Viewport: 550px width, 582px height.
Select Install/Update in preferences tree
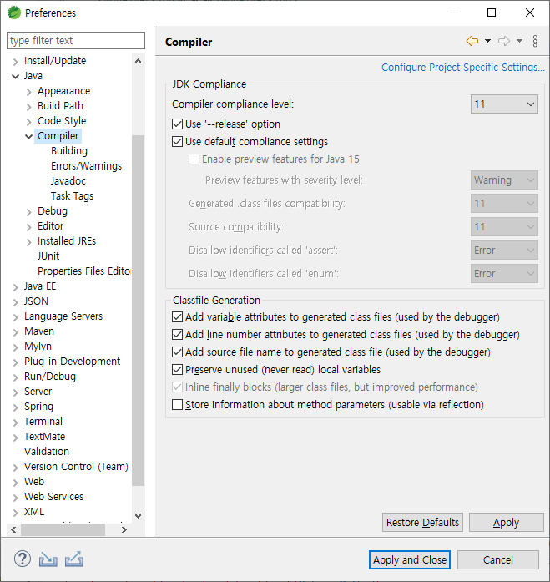[55, 60]
